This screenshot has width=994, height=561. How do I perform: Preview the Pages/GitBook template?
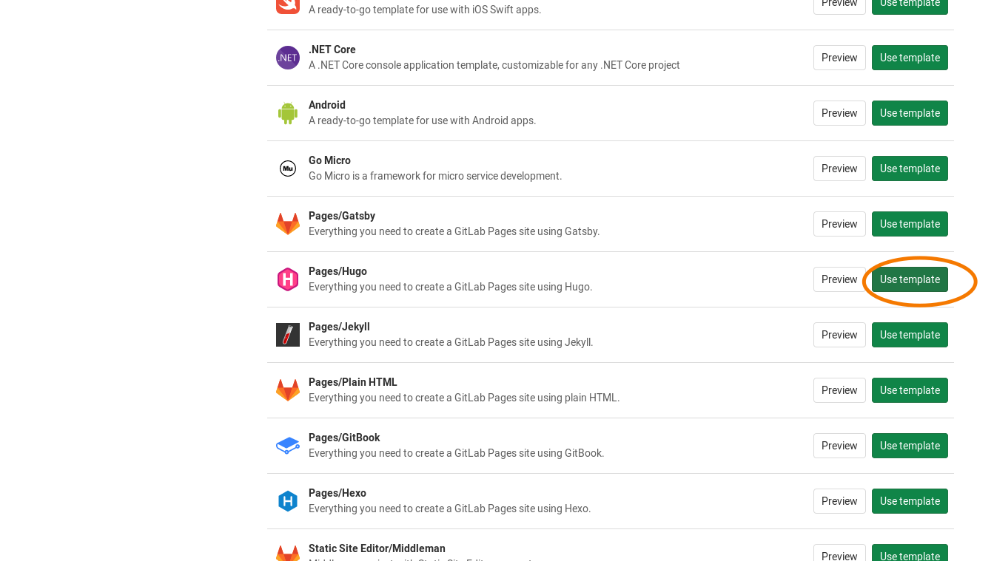tap(839, 446)
